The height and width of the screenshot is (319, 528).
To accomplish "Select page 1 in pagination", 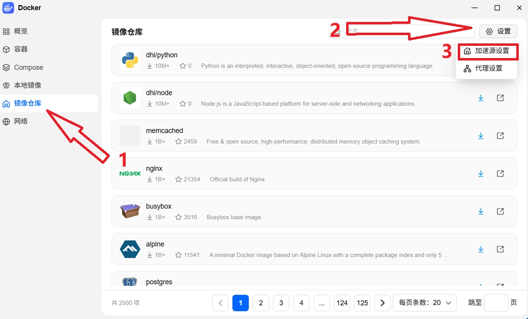I will 240,303.
